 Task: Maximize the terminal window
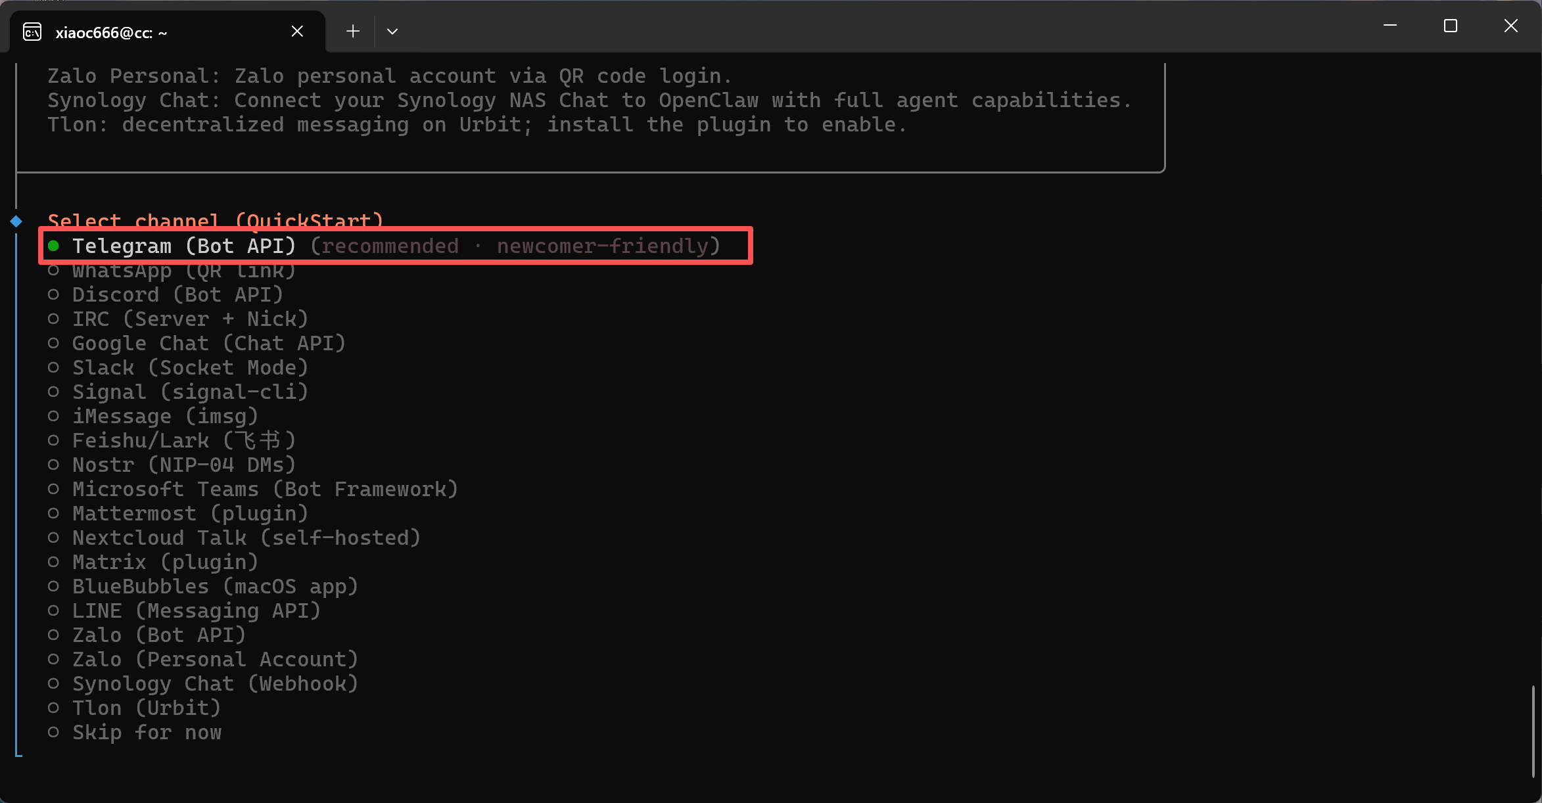1450,26
